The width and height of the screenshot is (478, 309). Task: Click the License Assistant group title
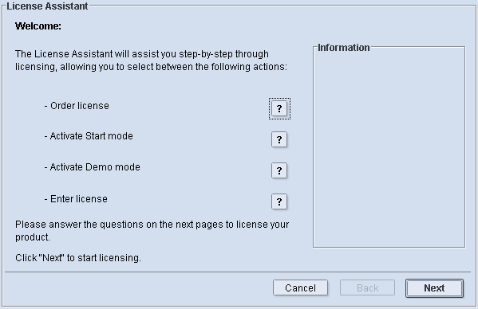point(47,6)
